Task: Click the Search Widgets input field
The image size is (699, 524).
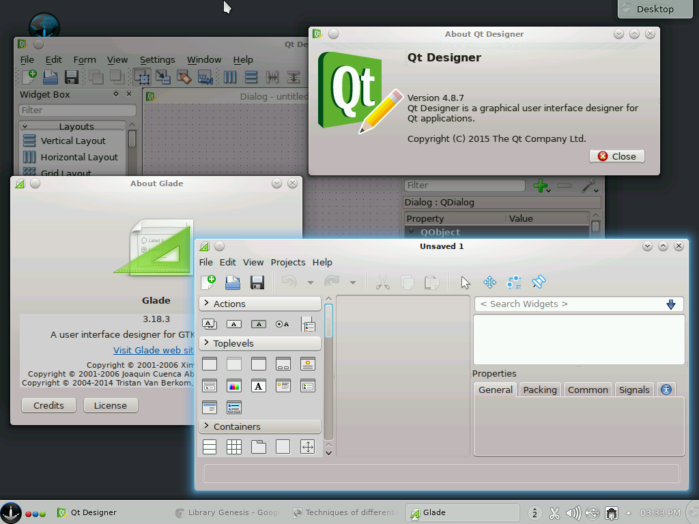Action: tap(568, 304)
